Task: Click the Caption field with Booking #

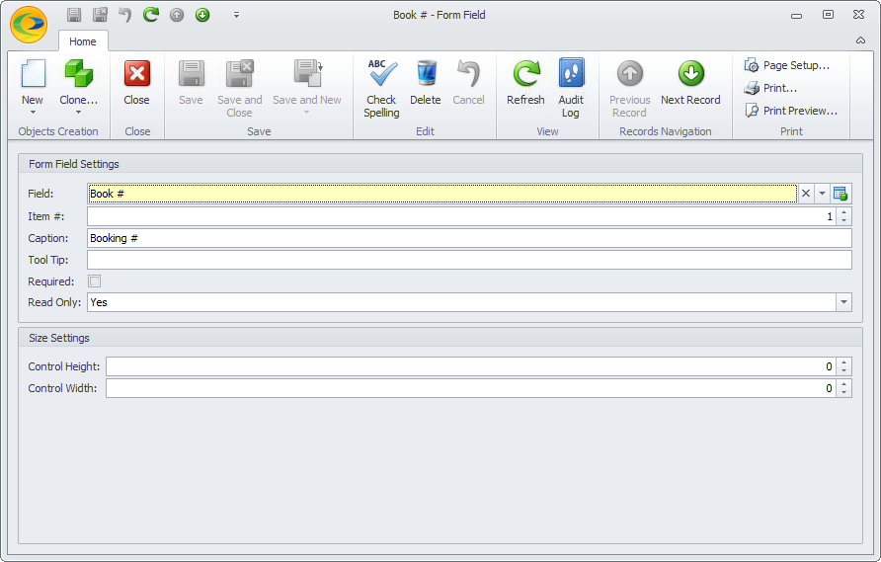Action: [x=469, y=238]
